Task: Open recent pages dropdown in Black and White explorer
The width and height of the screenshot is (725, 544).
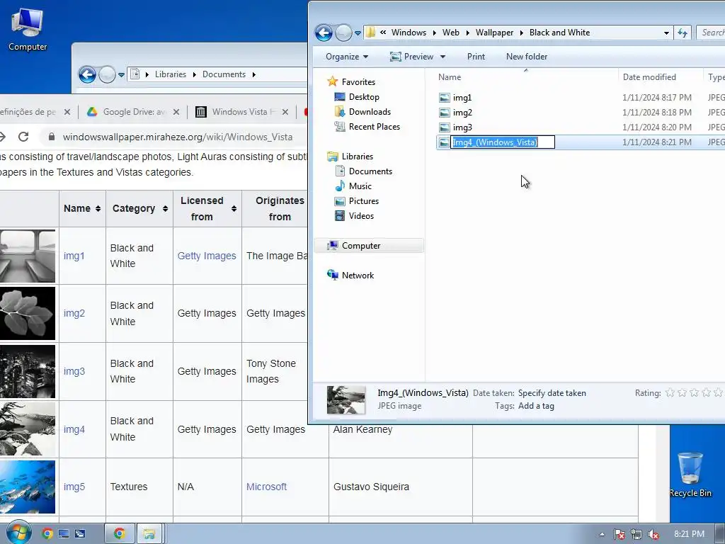Action: (358, 33)
